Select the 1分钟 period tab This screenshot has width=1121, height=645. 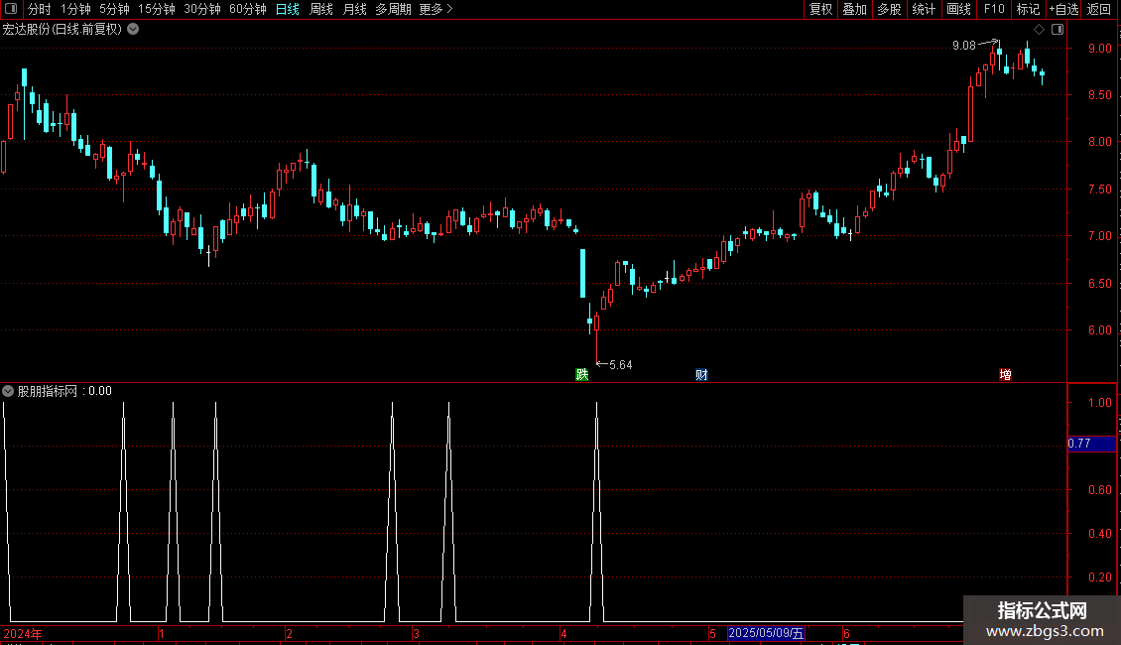pos(75,9)
